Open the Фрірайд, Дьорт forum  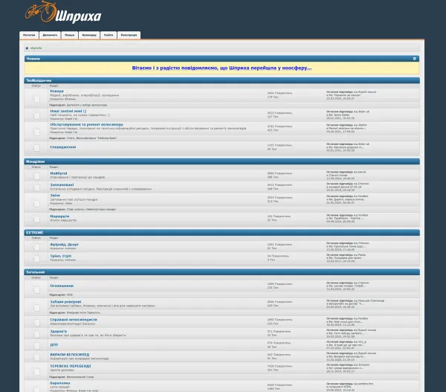coord(64,245)
